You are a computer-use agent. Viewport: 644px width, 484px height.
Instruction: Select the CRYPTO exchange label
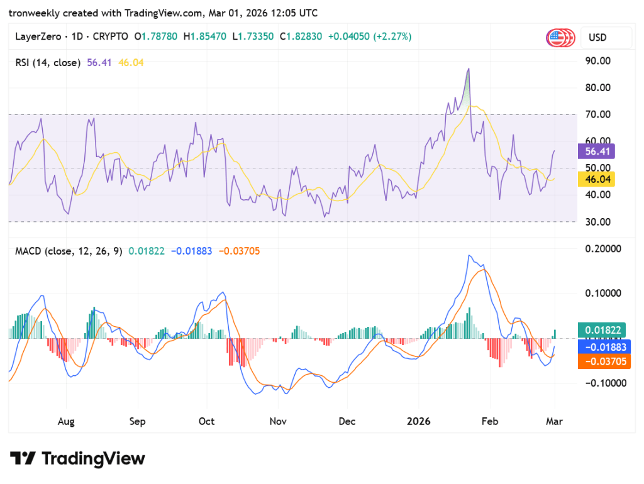click(110, 36)
